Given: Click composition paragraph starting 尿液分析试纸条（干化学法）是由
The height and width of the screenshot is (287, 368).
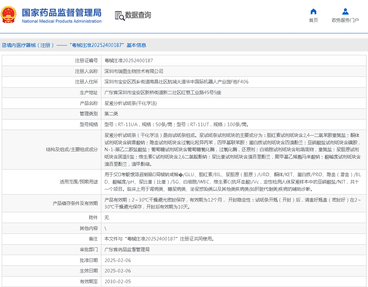Looking at the screenshot, I should [232, 150].
